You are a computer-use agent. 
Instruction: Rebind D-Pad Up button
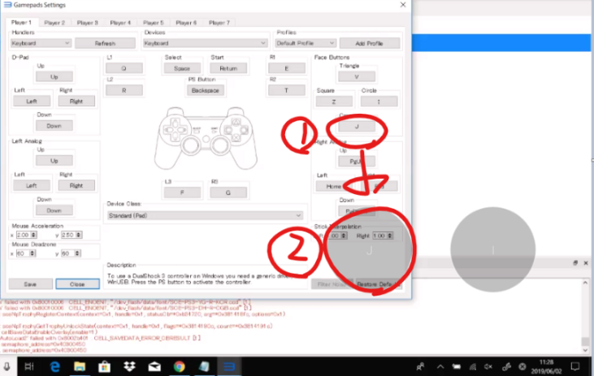pos(54,76)
